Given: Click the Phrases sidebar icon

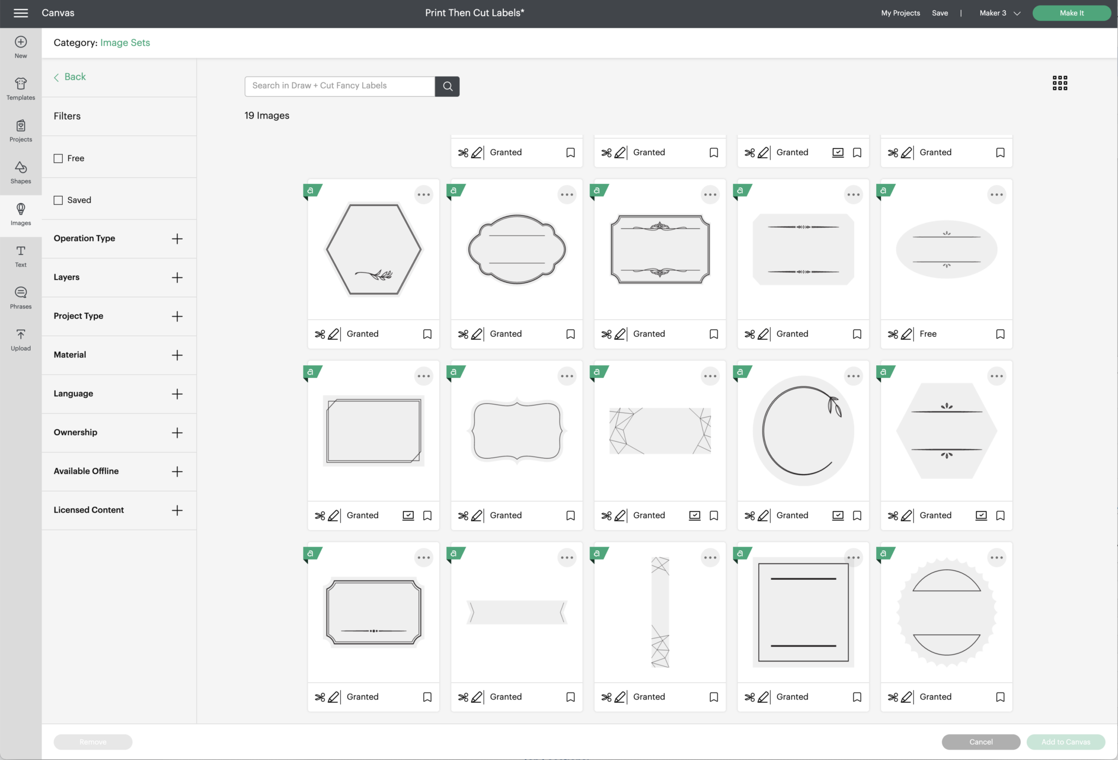Looking at the screenshot, I should tap(21, 298).
